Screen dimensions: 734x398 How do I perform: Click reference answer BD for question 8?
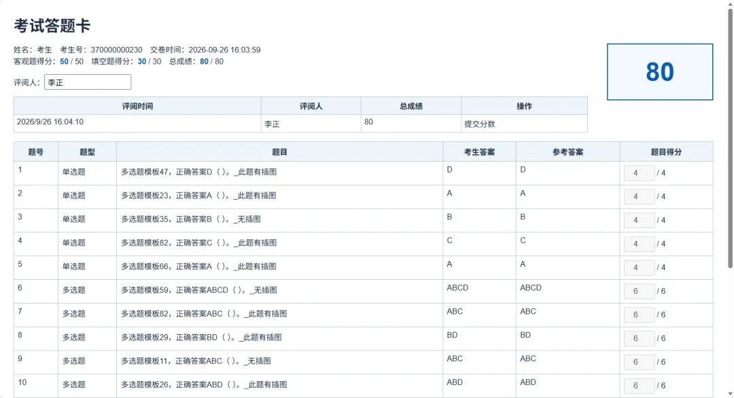point(525,336)
